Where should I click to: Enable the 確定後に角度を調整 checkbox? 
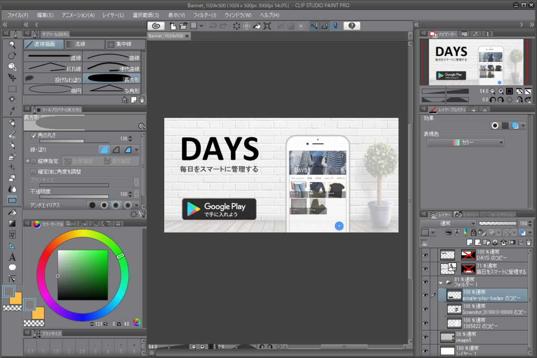(33, 172)
